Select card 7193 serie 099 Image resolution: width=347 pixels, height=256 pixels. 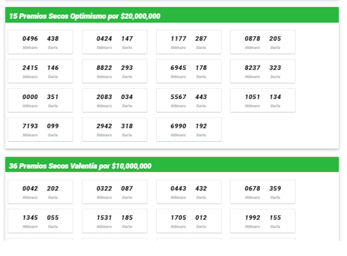coord(40,130)
